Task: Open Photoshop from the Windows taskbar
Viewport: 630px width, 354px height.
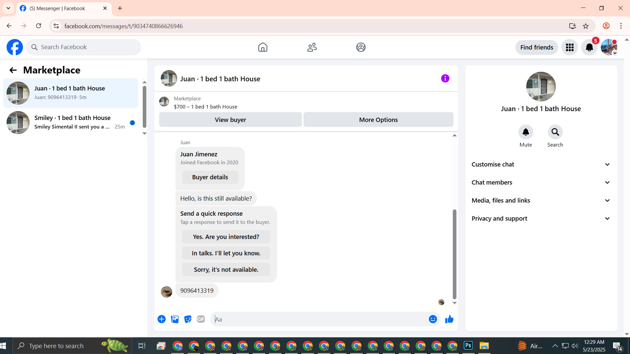Action: pos(468,345)
